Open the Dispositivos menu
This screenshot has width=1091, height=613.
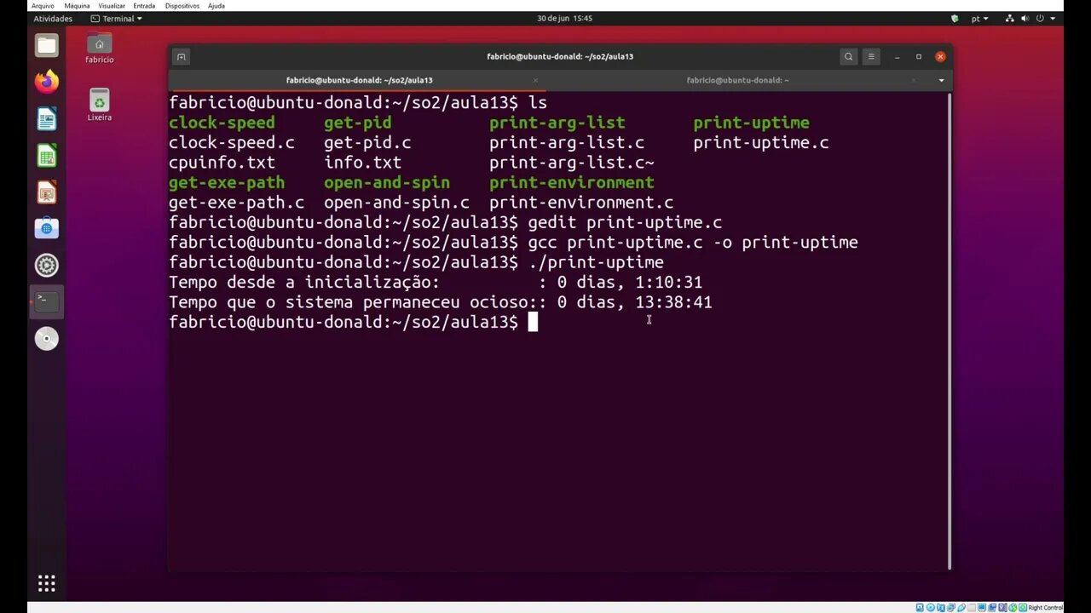pyautogui.click(x=182, y=6)
